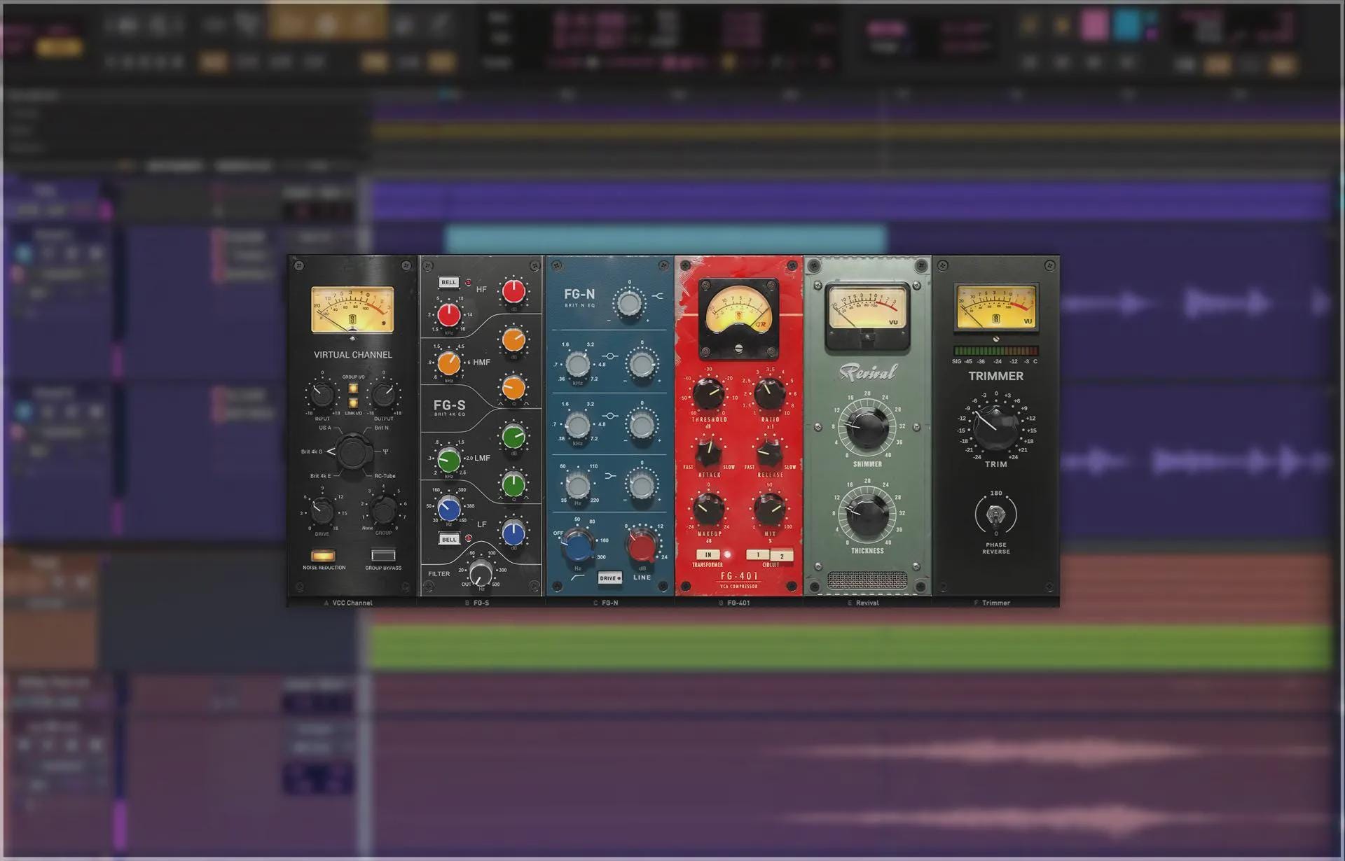Screen dimensions: 1345x861
Task: Click the VU calibration screw under Virtual Channel meter
Action: (352, 339)
